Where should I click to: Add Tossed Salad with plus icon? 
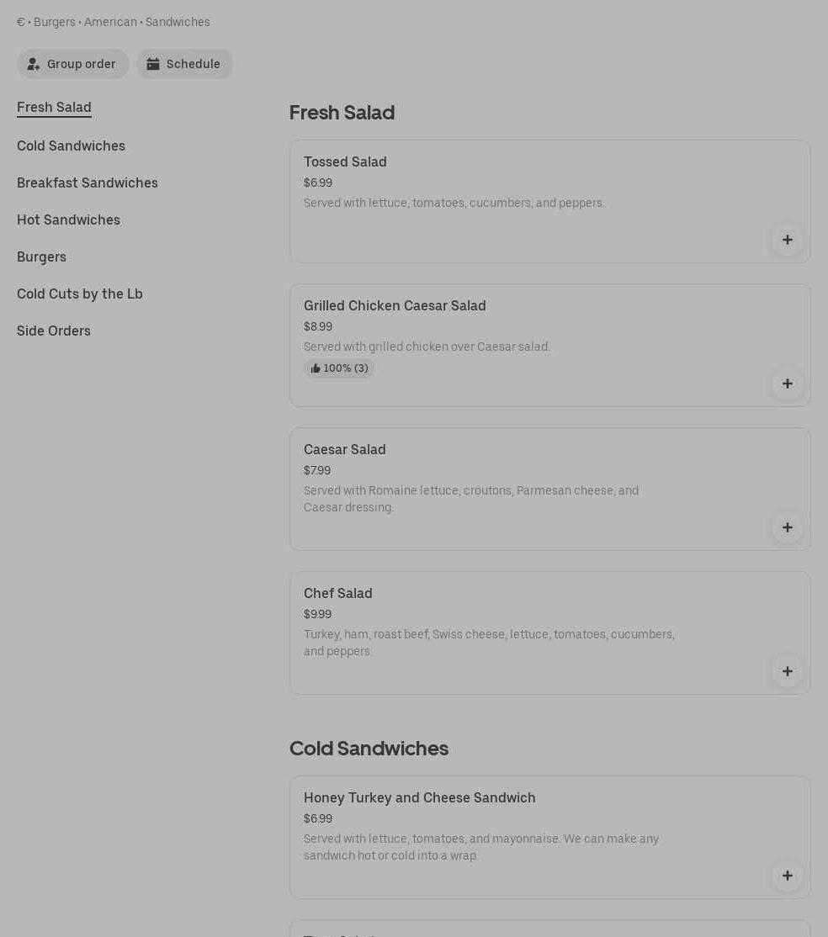787,240
